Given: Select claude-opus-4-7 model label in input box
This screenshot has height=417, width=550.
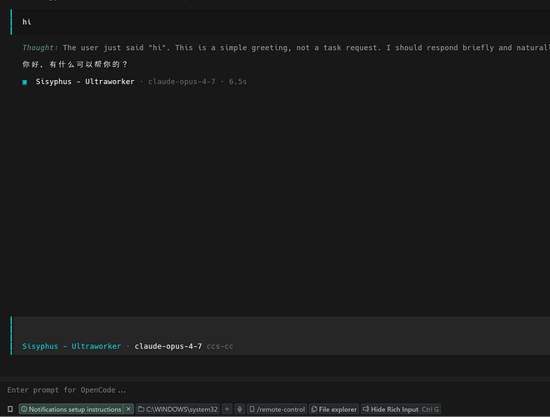Looking at the screenshot, I should [x=168, y=346].
